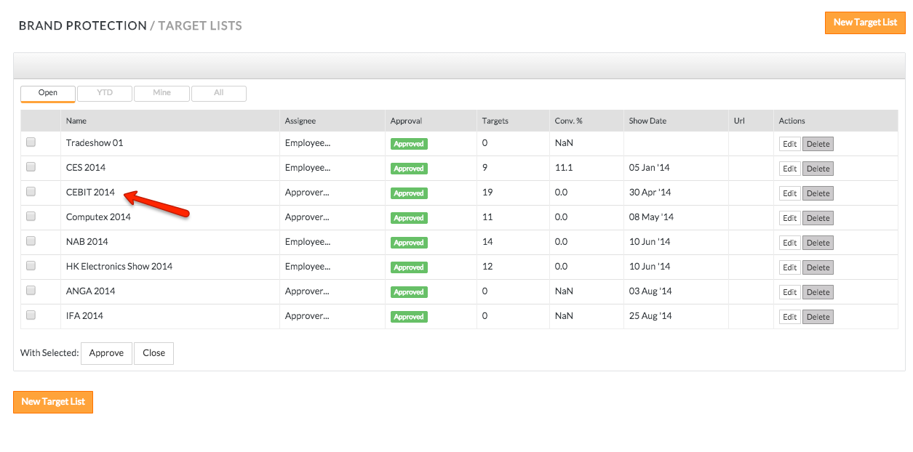Show the All target lists tab

[218, 93]
